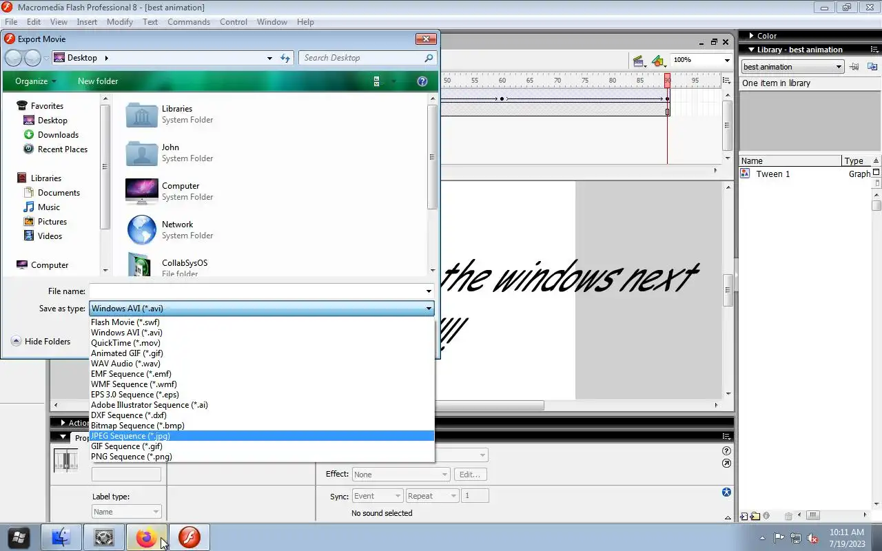Viewport: 882px width, 551px height.
Task: Go back in the Export dialog
Action: pos(13,58)
